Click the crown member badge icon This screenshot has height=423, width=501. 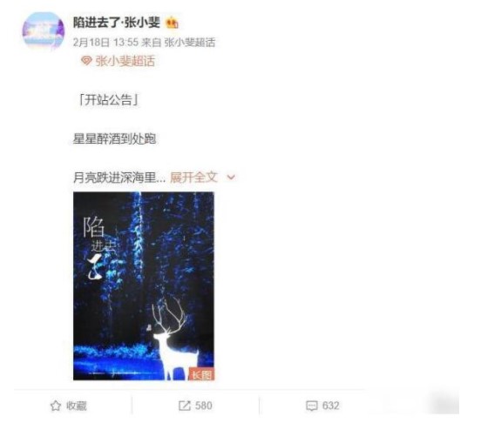click(x=172, y=23)
